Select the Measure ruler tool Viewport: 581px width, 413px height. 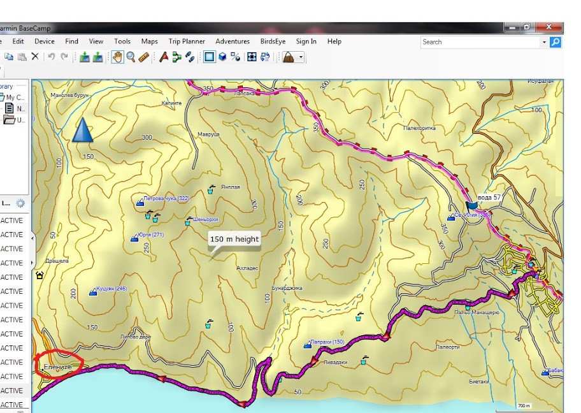pos(144,57)
